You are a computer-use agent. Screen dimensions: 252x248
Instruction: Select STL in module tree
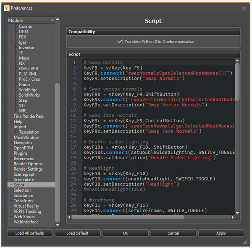tap(22, 106)
